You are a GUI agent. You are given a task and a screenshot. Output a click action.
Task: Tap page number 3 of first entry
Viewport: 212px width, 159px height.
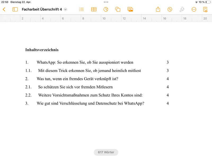click(167, 62)
